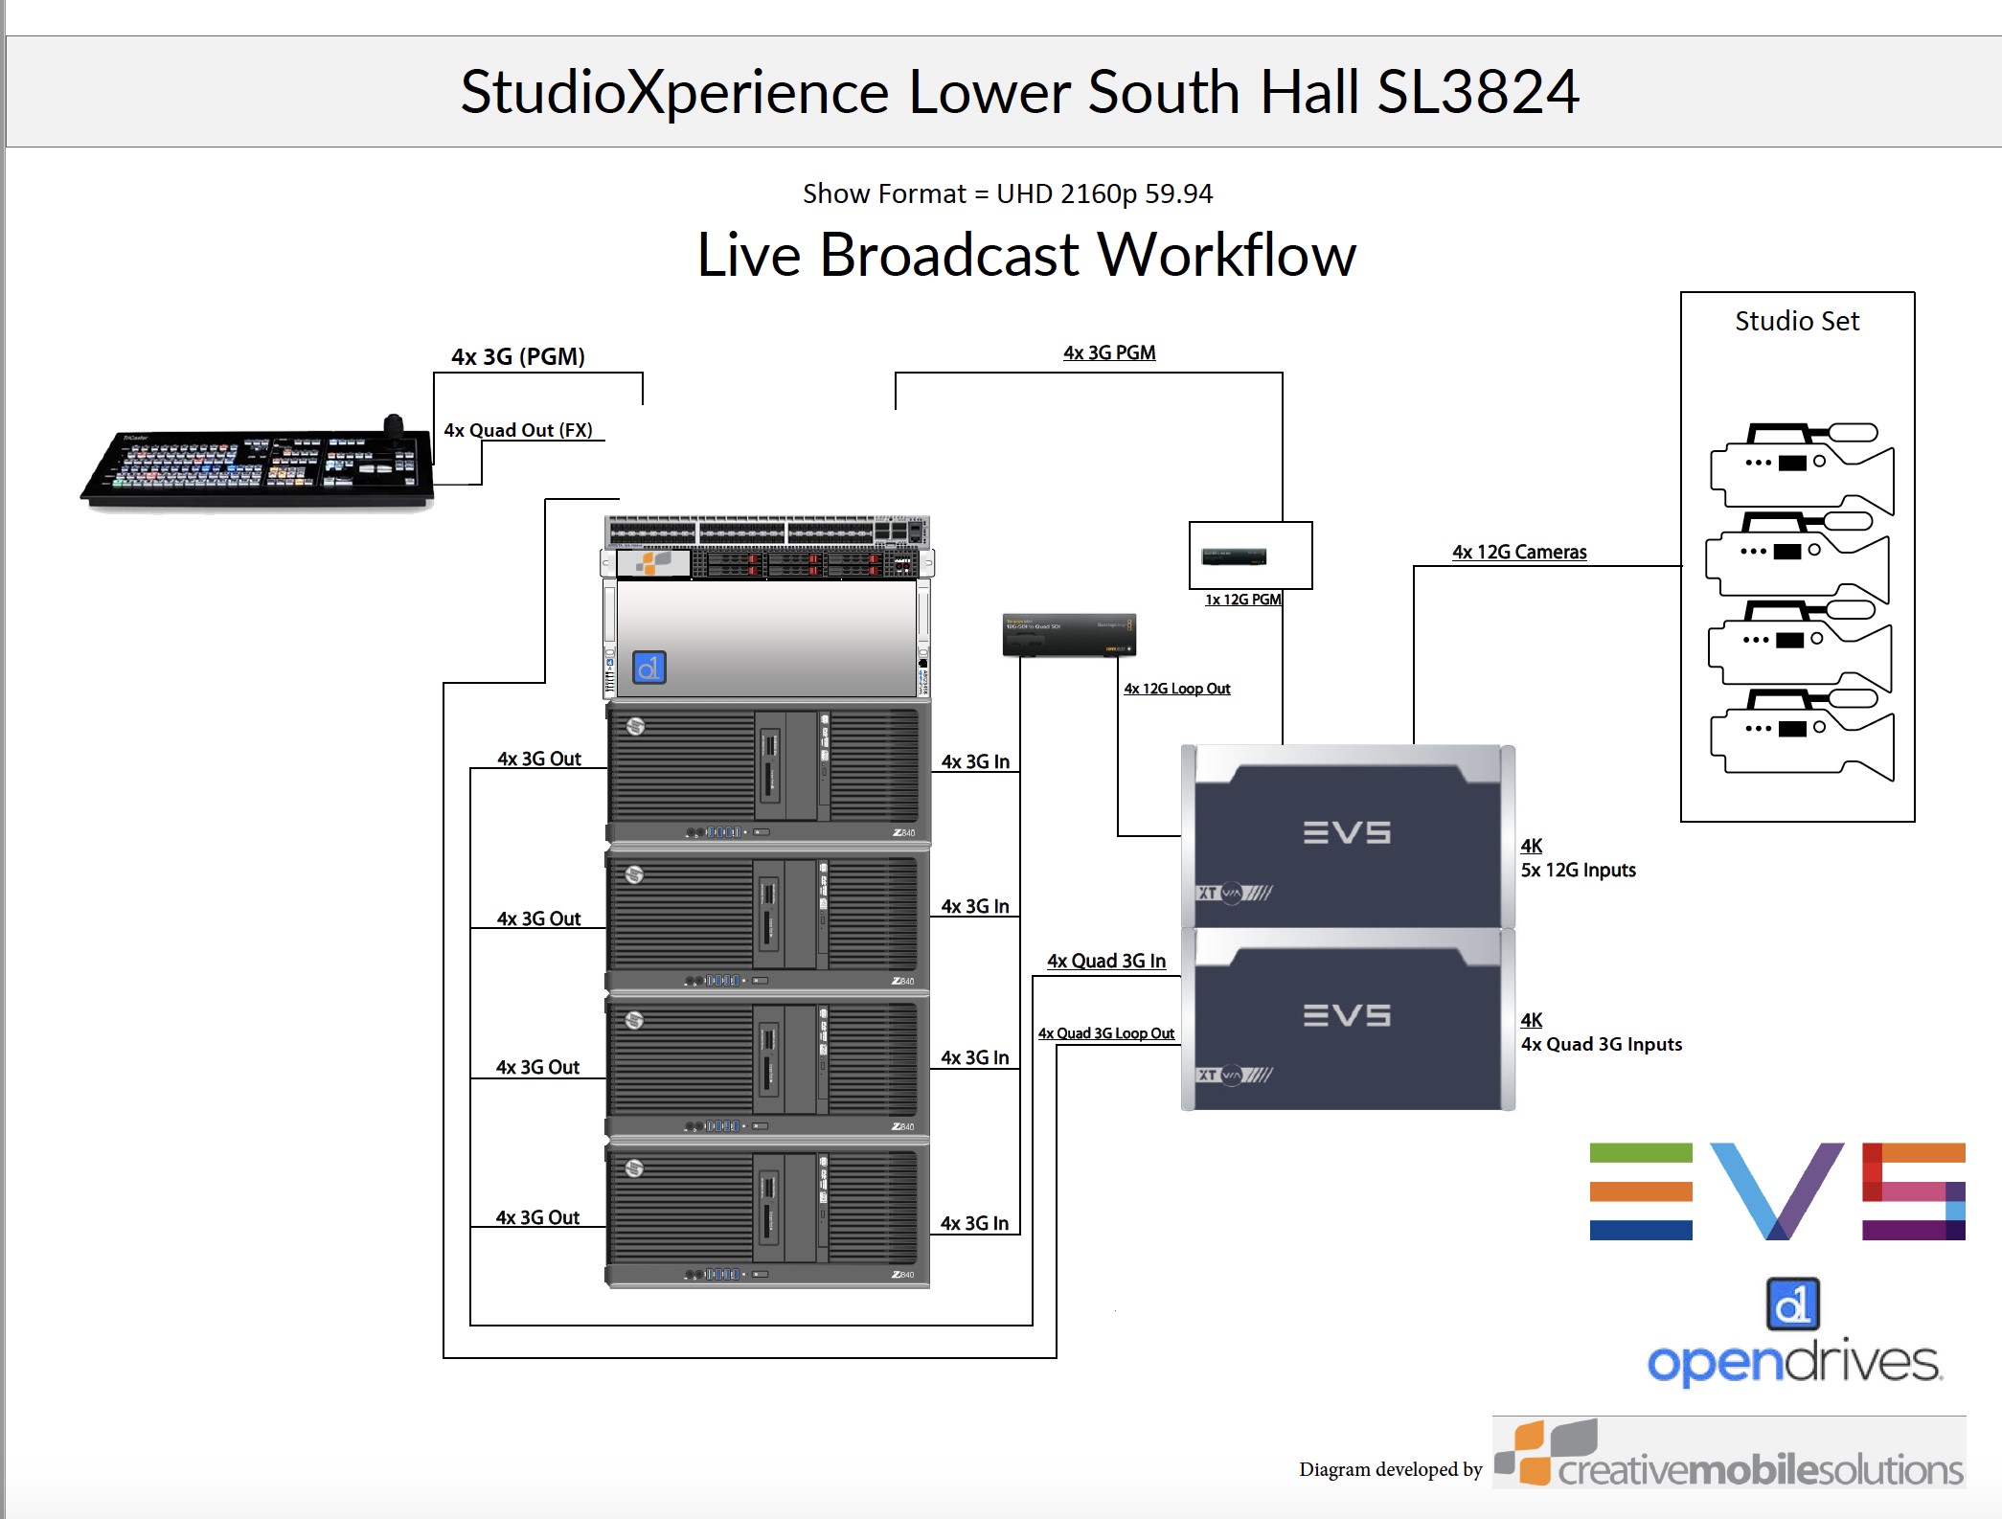The width and height of the screenshot is (2002, 1519).
Task: Click the '4x 12G Loop Out' label
Action: (1177, 689)
